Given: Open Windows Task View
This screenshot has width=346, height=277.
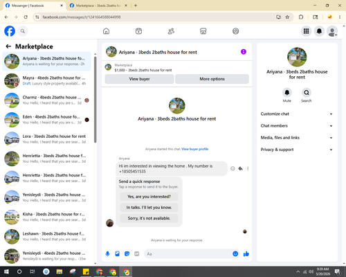Looking at the screenshot, I should point(33,271).
